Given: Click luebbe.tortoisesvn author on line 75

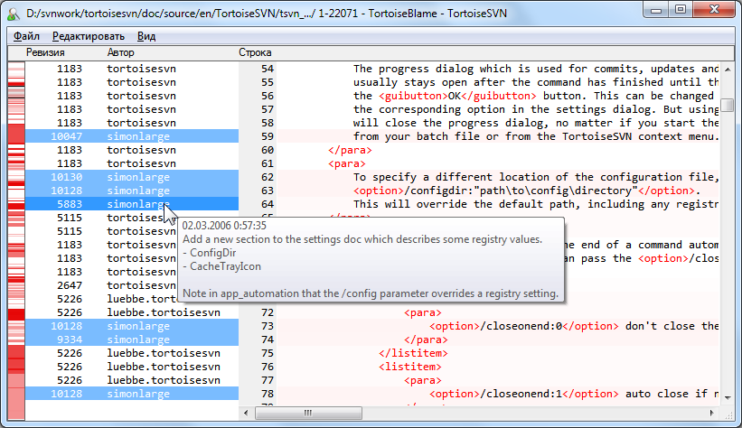Looking at the screenshot, I should point(164,353).
